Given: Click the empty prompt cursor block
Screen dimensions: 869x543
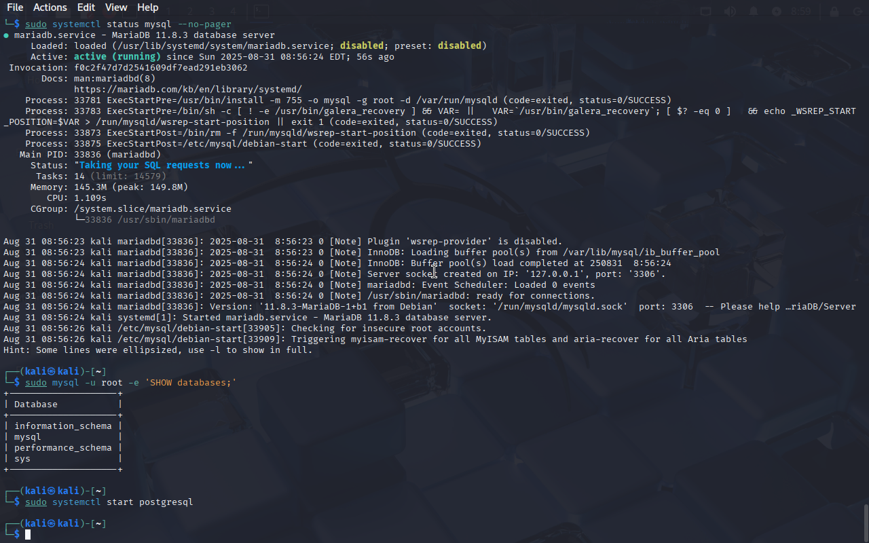Looking at the screenshot, I should point(28,535).
